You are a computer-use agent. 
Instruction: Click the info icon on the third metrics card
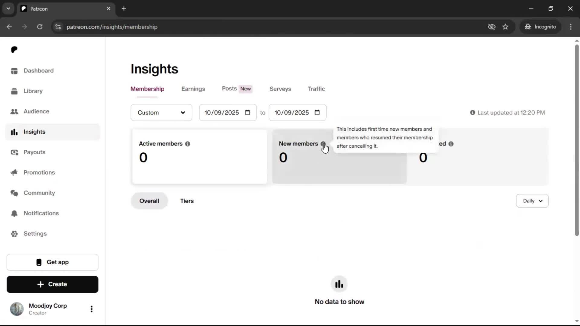451,144
